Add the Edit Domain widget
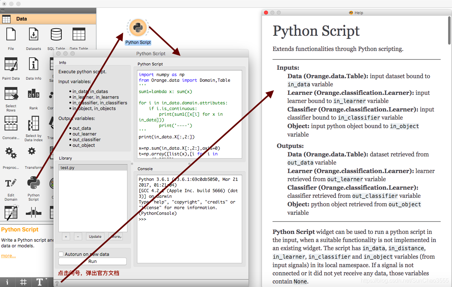The image size is (452, 287). coord(11,183)
